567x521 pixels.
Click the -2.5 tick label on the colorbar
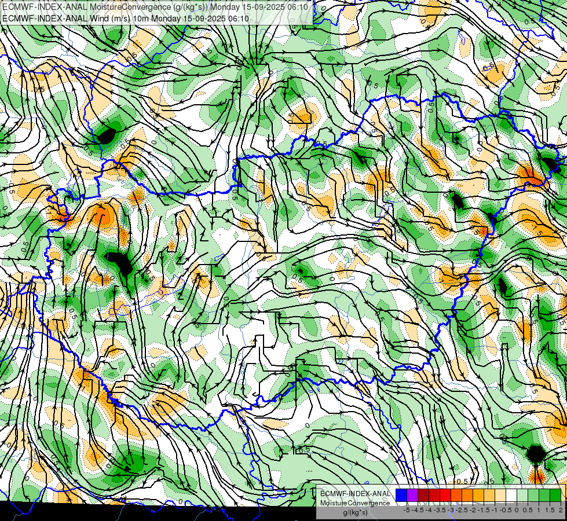click(462, 510)
